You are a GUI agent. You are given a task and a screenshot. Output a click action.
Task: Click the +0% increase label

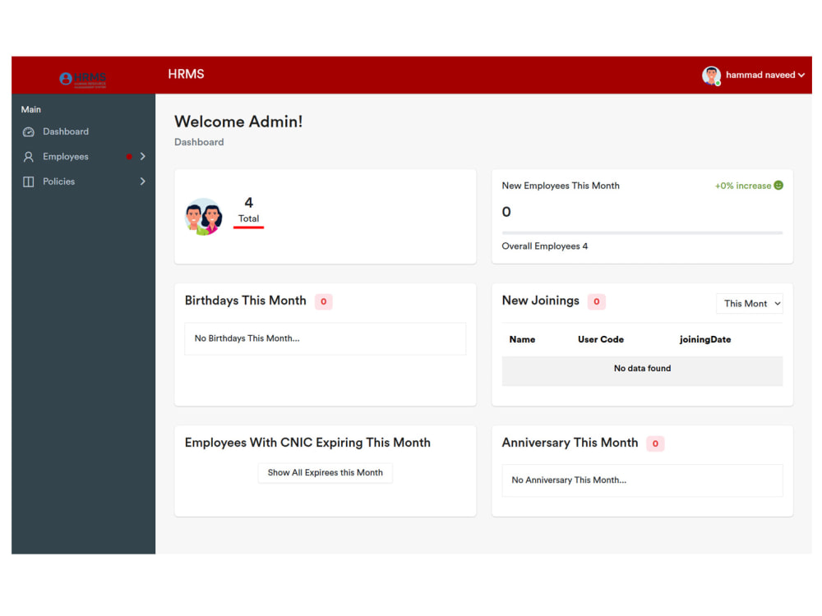tap(743, 186)
